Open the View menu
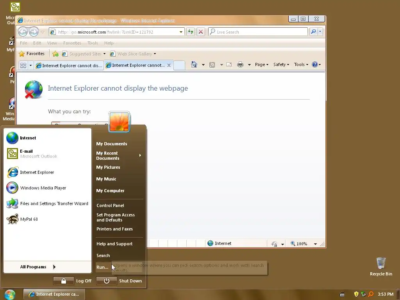Viewport: 400px width, 300px height. point(52,43)
